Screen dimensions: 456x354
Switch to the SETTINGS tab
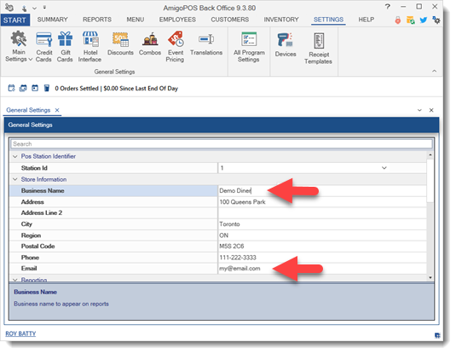pyautogui.click(x=328, y=20)
